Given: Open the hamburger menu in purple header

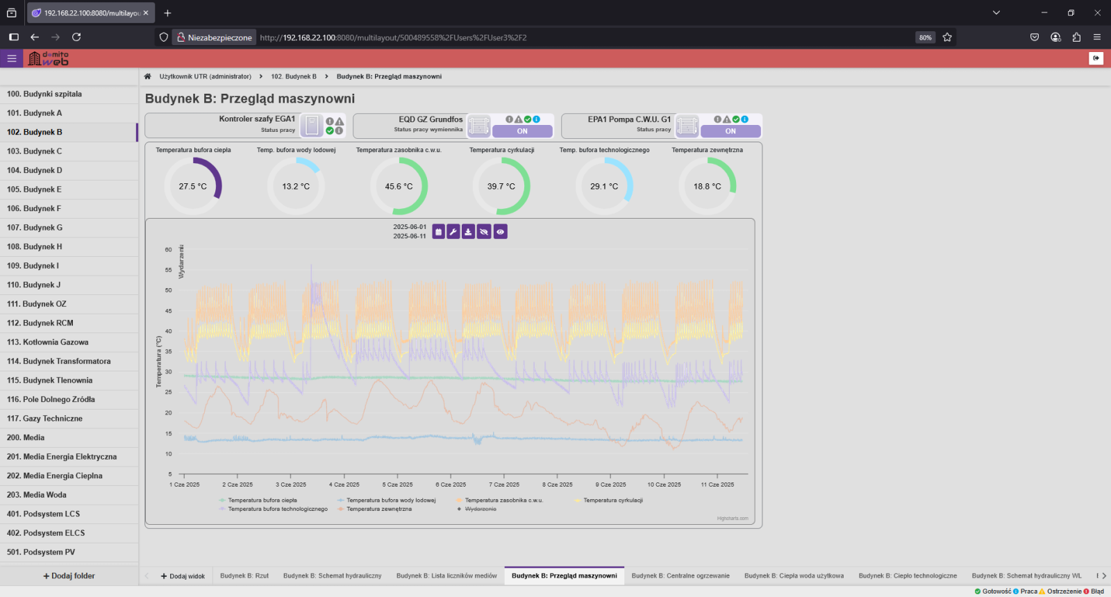Looking at the screenshot, I should point(12,59).
